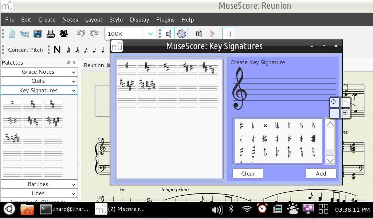
Task: Choose the double-flat accidental symbol
Action: click(277, 126)
